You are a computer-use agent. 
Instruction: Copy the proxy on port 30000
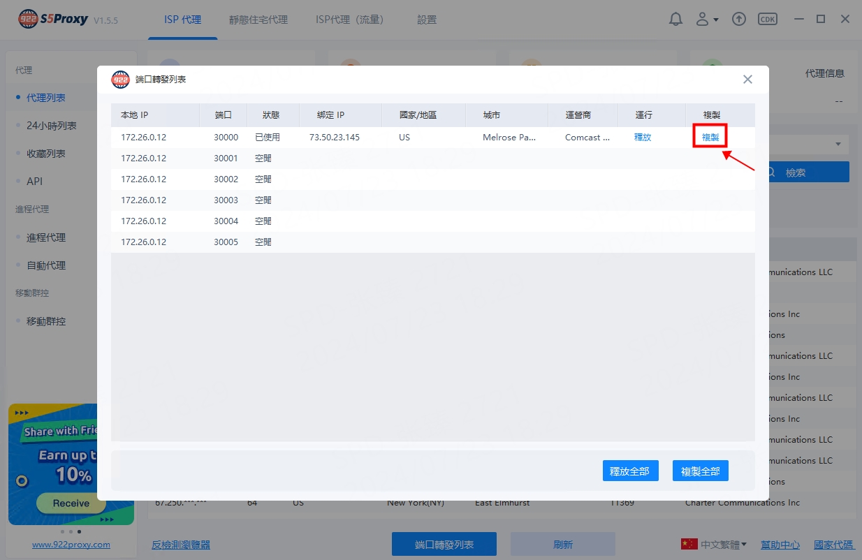coord(710,138)
